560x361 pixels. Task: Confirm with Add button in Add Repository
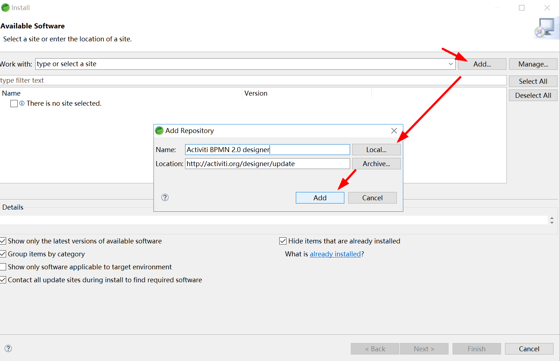coord(320,198)
